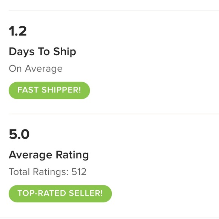This screenshot has width=219, height=219.
Task: Select the word Average in On Average
Action: tap(44, 69)
